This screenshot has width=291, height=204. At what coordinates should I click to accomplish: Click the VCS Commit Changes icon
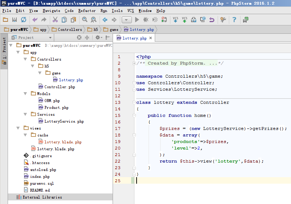(x=185, y=20)
